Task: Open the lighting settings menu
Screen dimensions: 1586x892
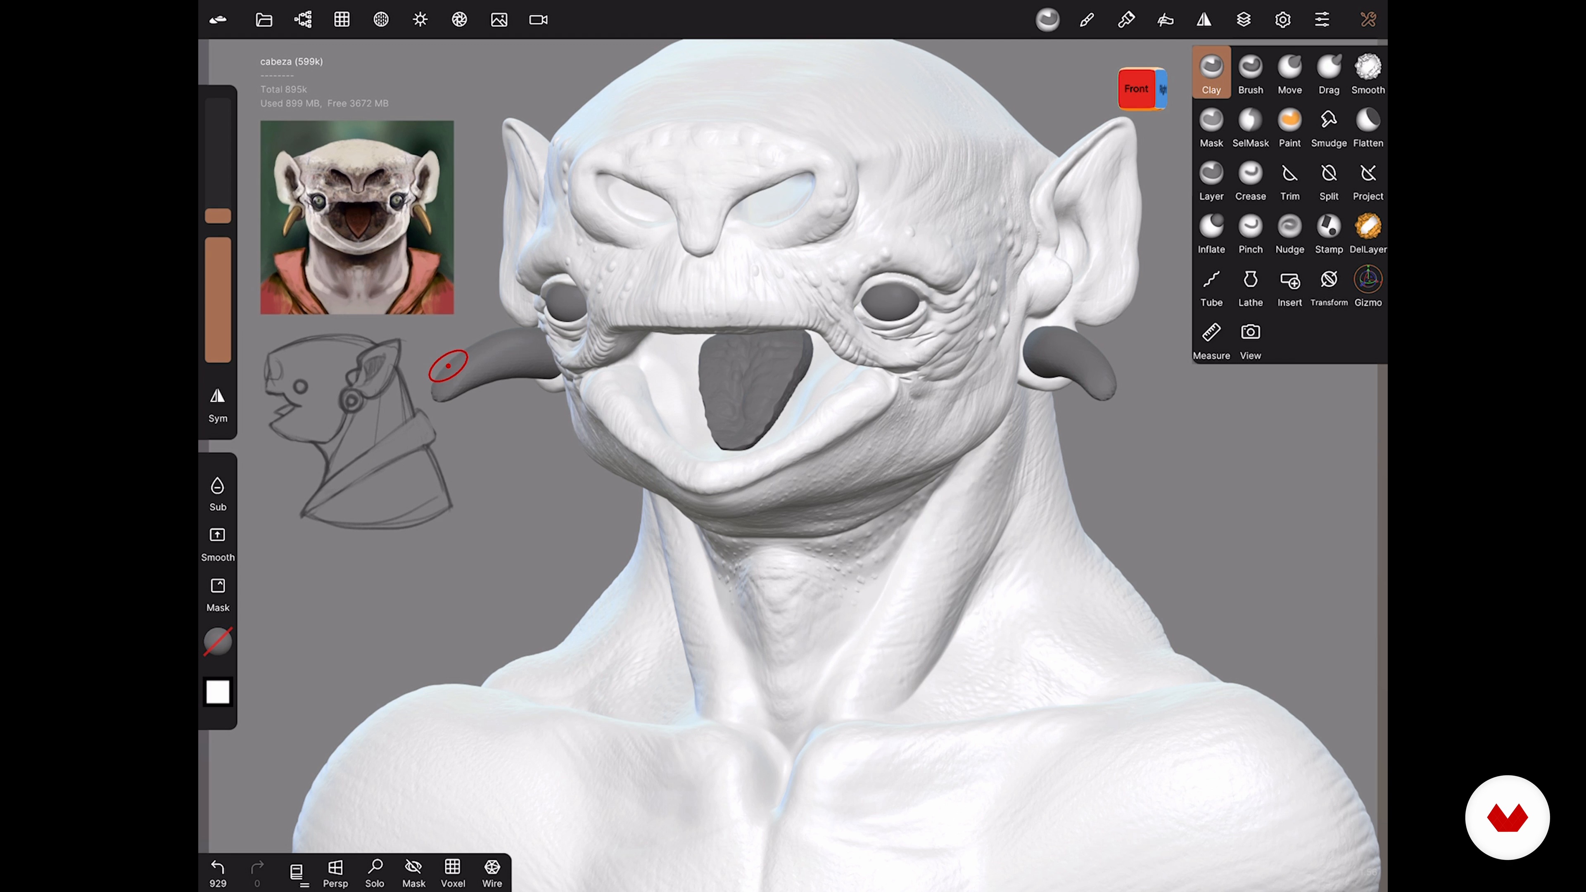Action: [420, 20]
